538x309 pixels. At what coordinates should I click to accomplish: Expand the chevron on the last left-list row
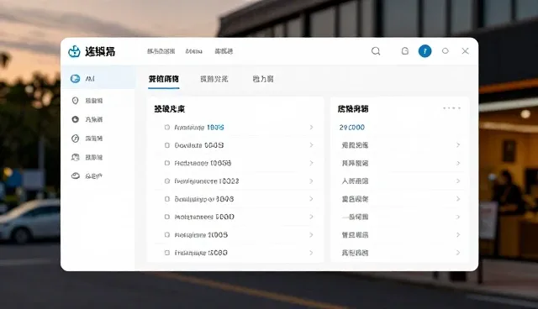click(311, 253)
